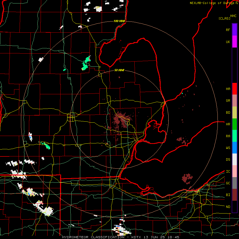Click the purple RF color swatch
This screenshot has height=239, width=239.
[x=234, y=30]
